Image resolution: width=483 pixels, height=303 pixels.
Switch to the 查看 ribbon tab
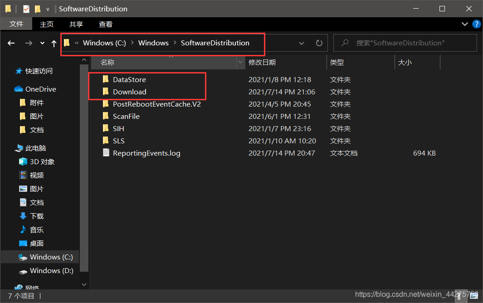click(x=106, y=24)
